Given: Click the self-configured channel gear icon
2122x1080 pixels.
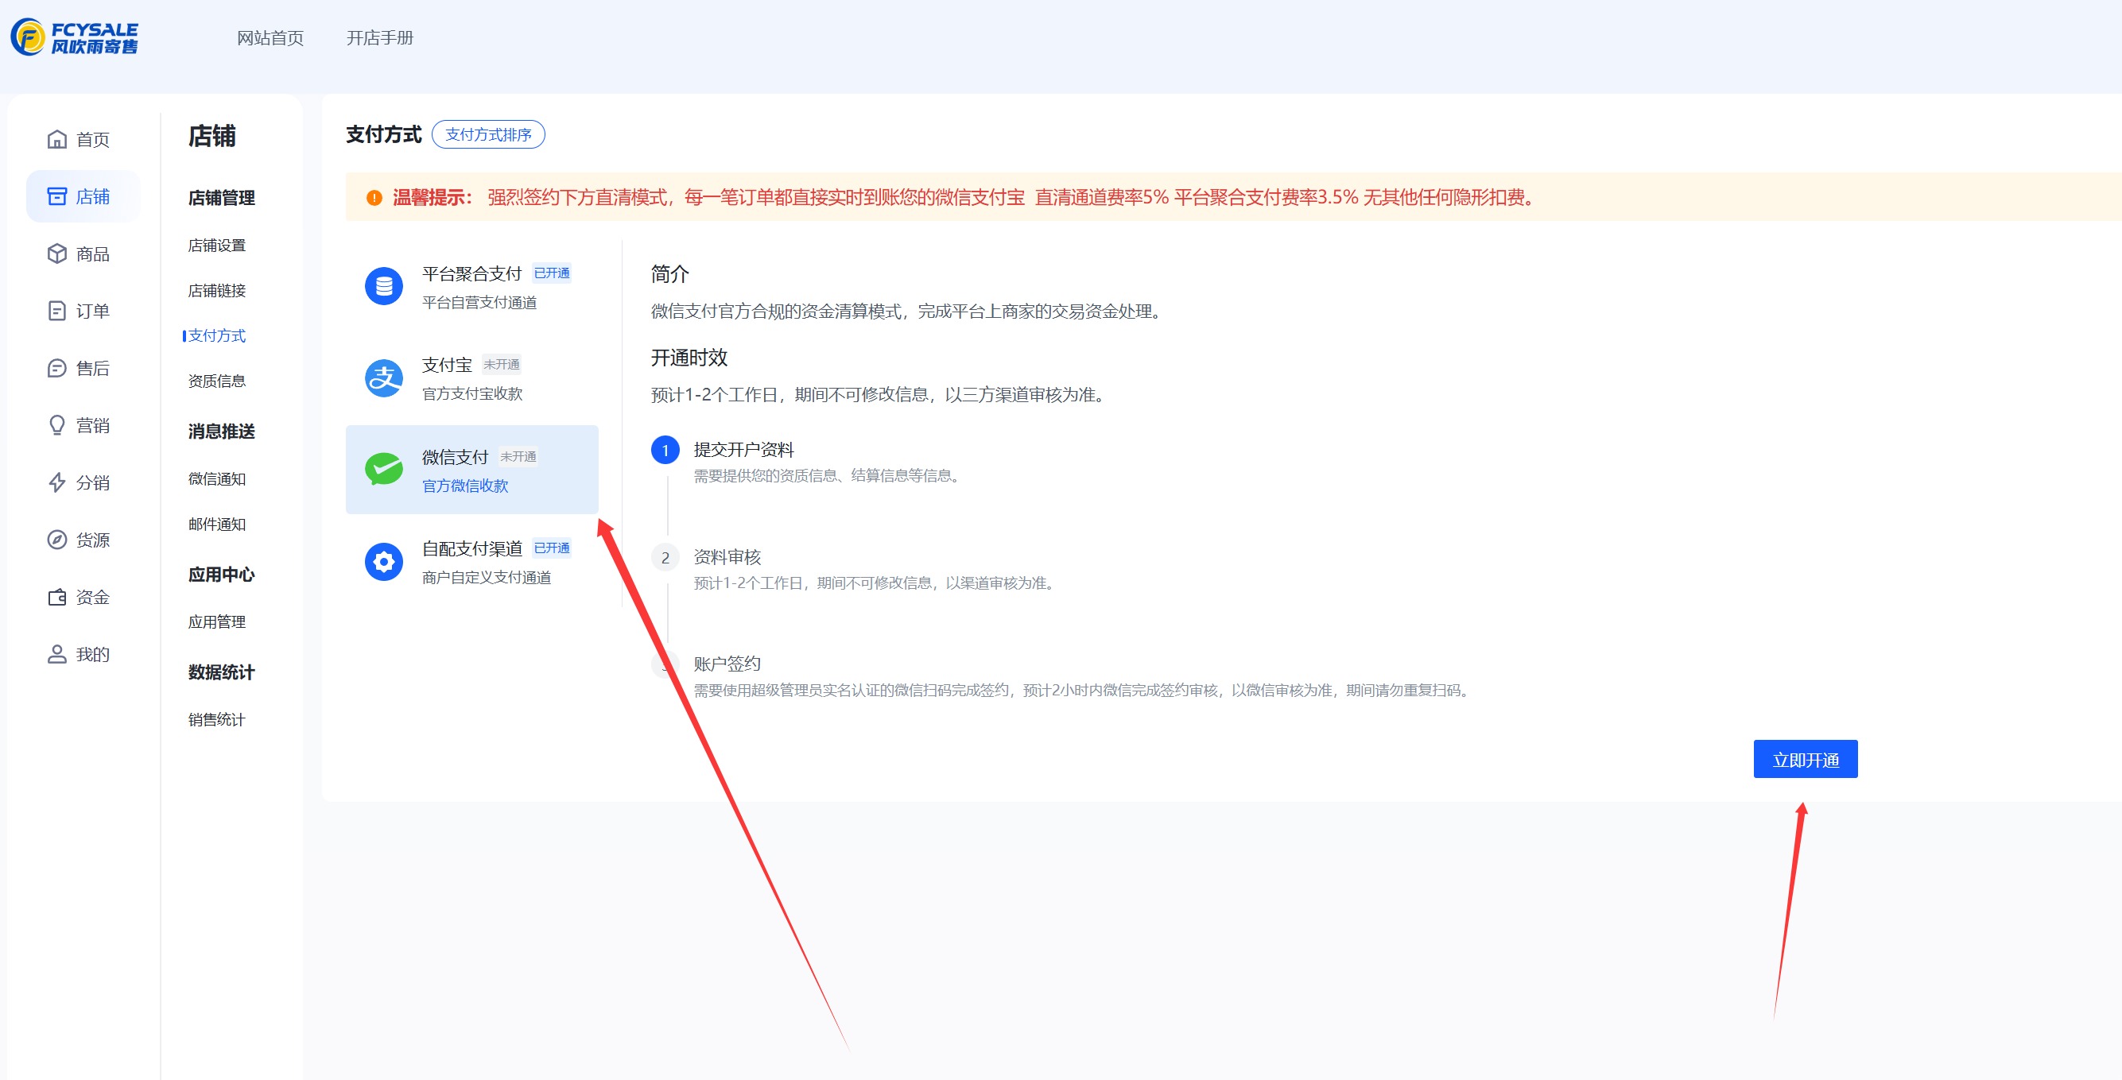Looking at the screenshot, I should click(x=384, y=561).
